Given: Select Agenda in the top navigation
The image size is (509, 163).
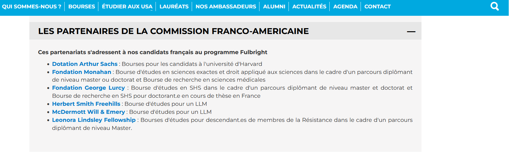Looking at the screenshot, I should pyautogui.click(x=345, y=6).
